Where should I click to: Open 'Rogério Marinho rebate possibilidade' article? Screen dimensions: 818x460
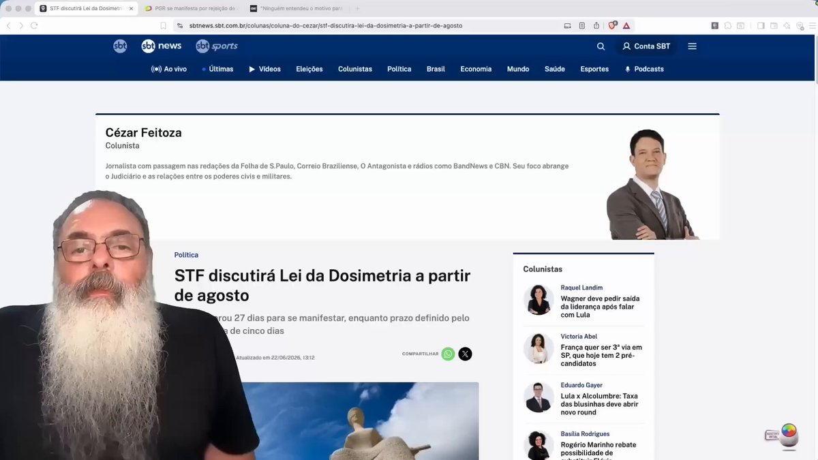(x=599, y=451)
